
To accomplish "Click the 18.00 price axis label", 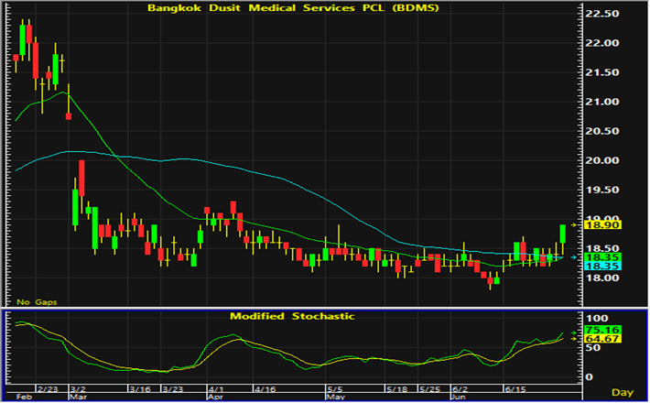I will click(x=601, y=278).
